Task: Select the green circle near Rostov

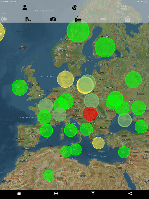Action: tap(139, 108)
